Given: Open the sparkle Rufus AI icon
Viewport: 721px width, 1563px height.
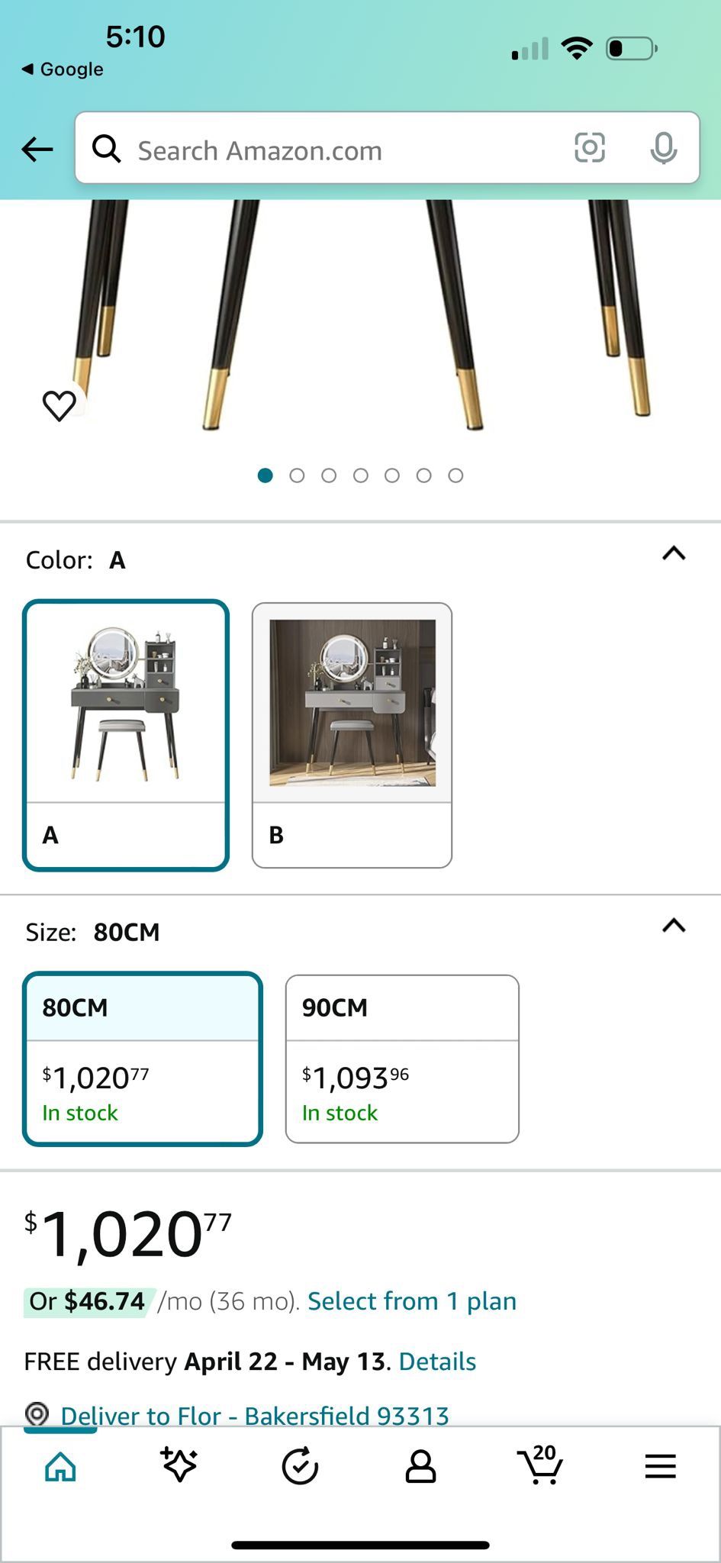Looking at the screenshot, I should (x=179, y=1465).
